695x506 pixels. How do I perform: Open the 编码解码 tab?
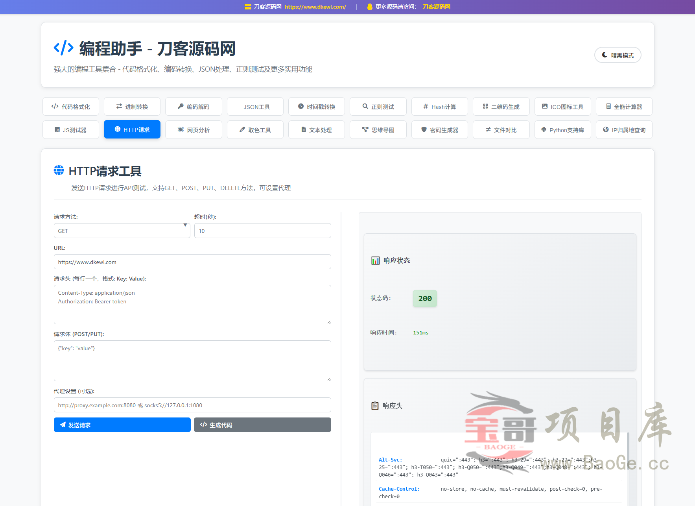pos(194,107)
